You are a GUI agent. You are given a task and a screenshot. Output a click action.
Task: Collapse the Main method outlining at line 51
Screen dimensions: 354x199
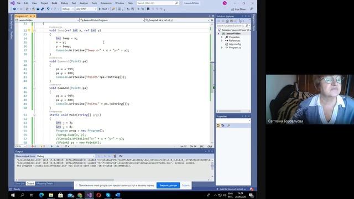click(34, 115)
